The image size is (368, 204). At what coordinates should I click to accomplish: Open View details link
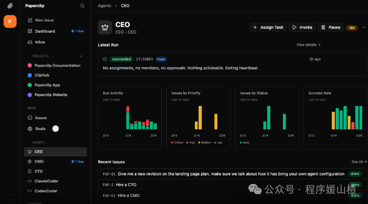coord(308,45)
